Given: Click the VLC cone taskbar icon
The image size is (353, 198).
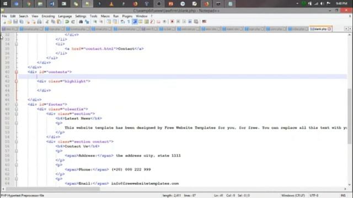Looking at the screenshot, I should tap(111, 4).
